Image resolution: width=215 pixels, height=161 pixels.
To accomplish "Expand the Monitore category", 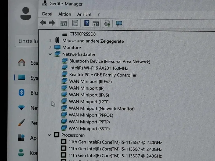I will point(50,47).
